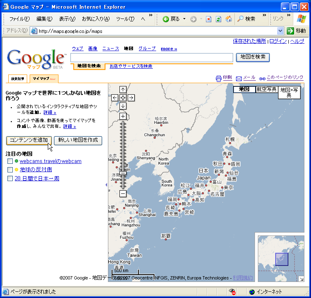Click the Google Maps logo
Screen dimensions: 311x298
click(x=36, y=59)
